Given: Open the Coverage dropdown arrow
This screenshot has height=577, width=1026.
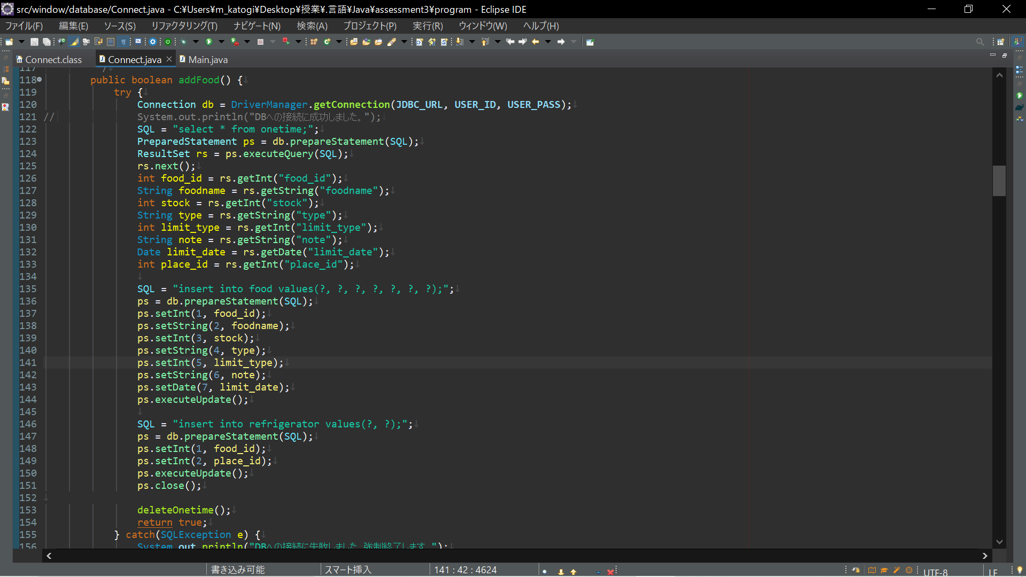Looking at the screenshot, I should (x=247, y=42).
